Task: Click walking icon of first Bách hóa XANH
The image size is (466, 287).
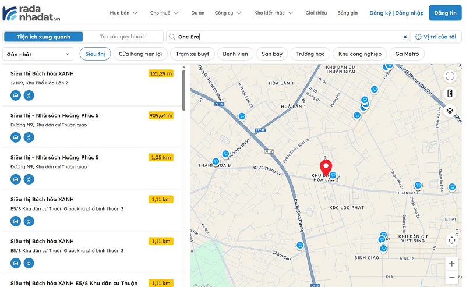Action: tap(29, 95)
